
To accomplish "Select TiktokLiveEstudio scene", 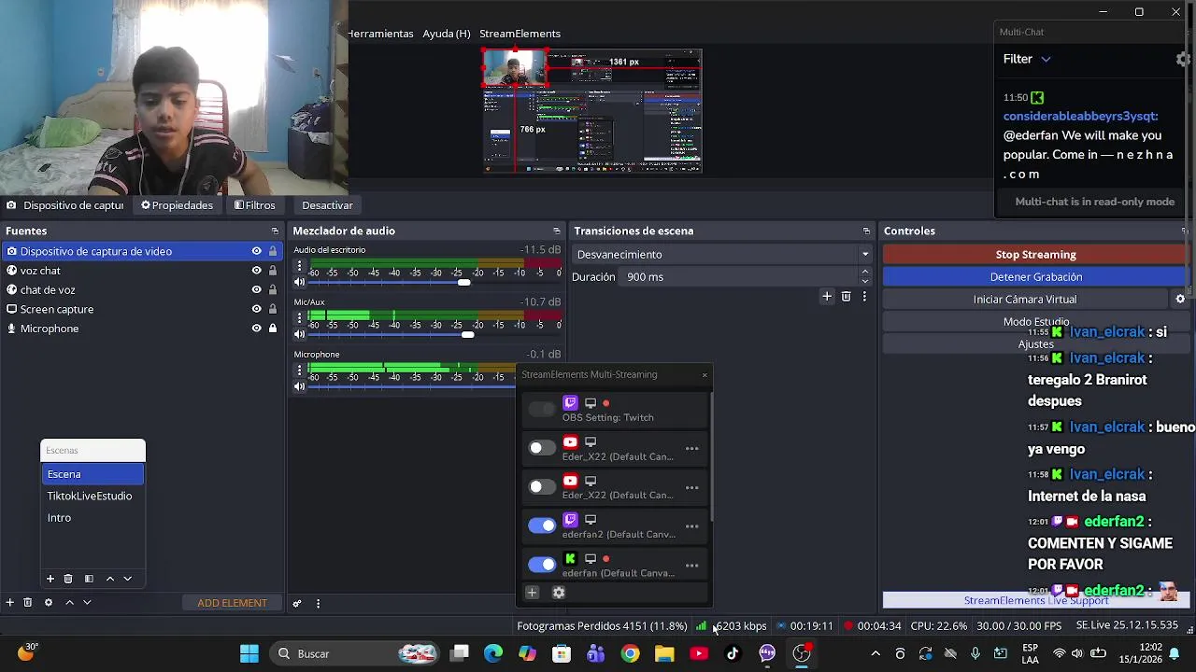I will pos(93,496).
